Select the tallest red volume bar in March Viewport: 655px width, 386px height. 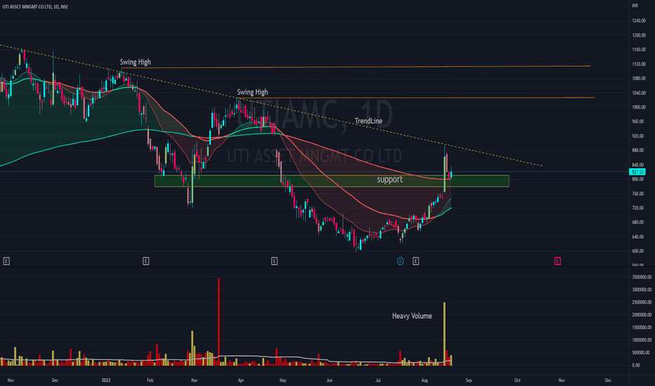point(219,321)
